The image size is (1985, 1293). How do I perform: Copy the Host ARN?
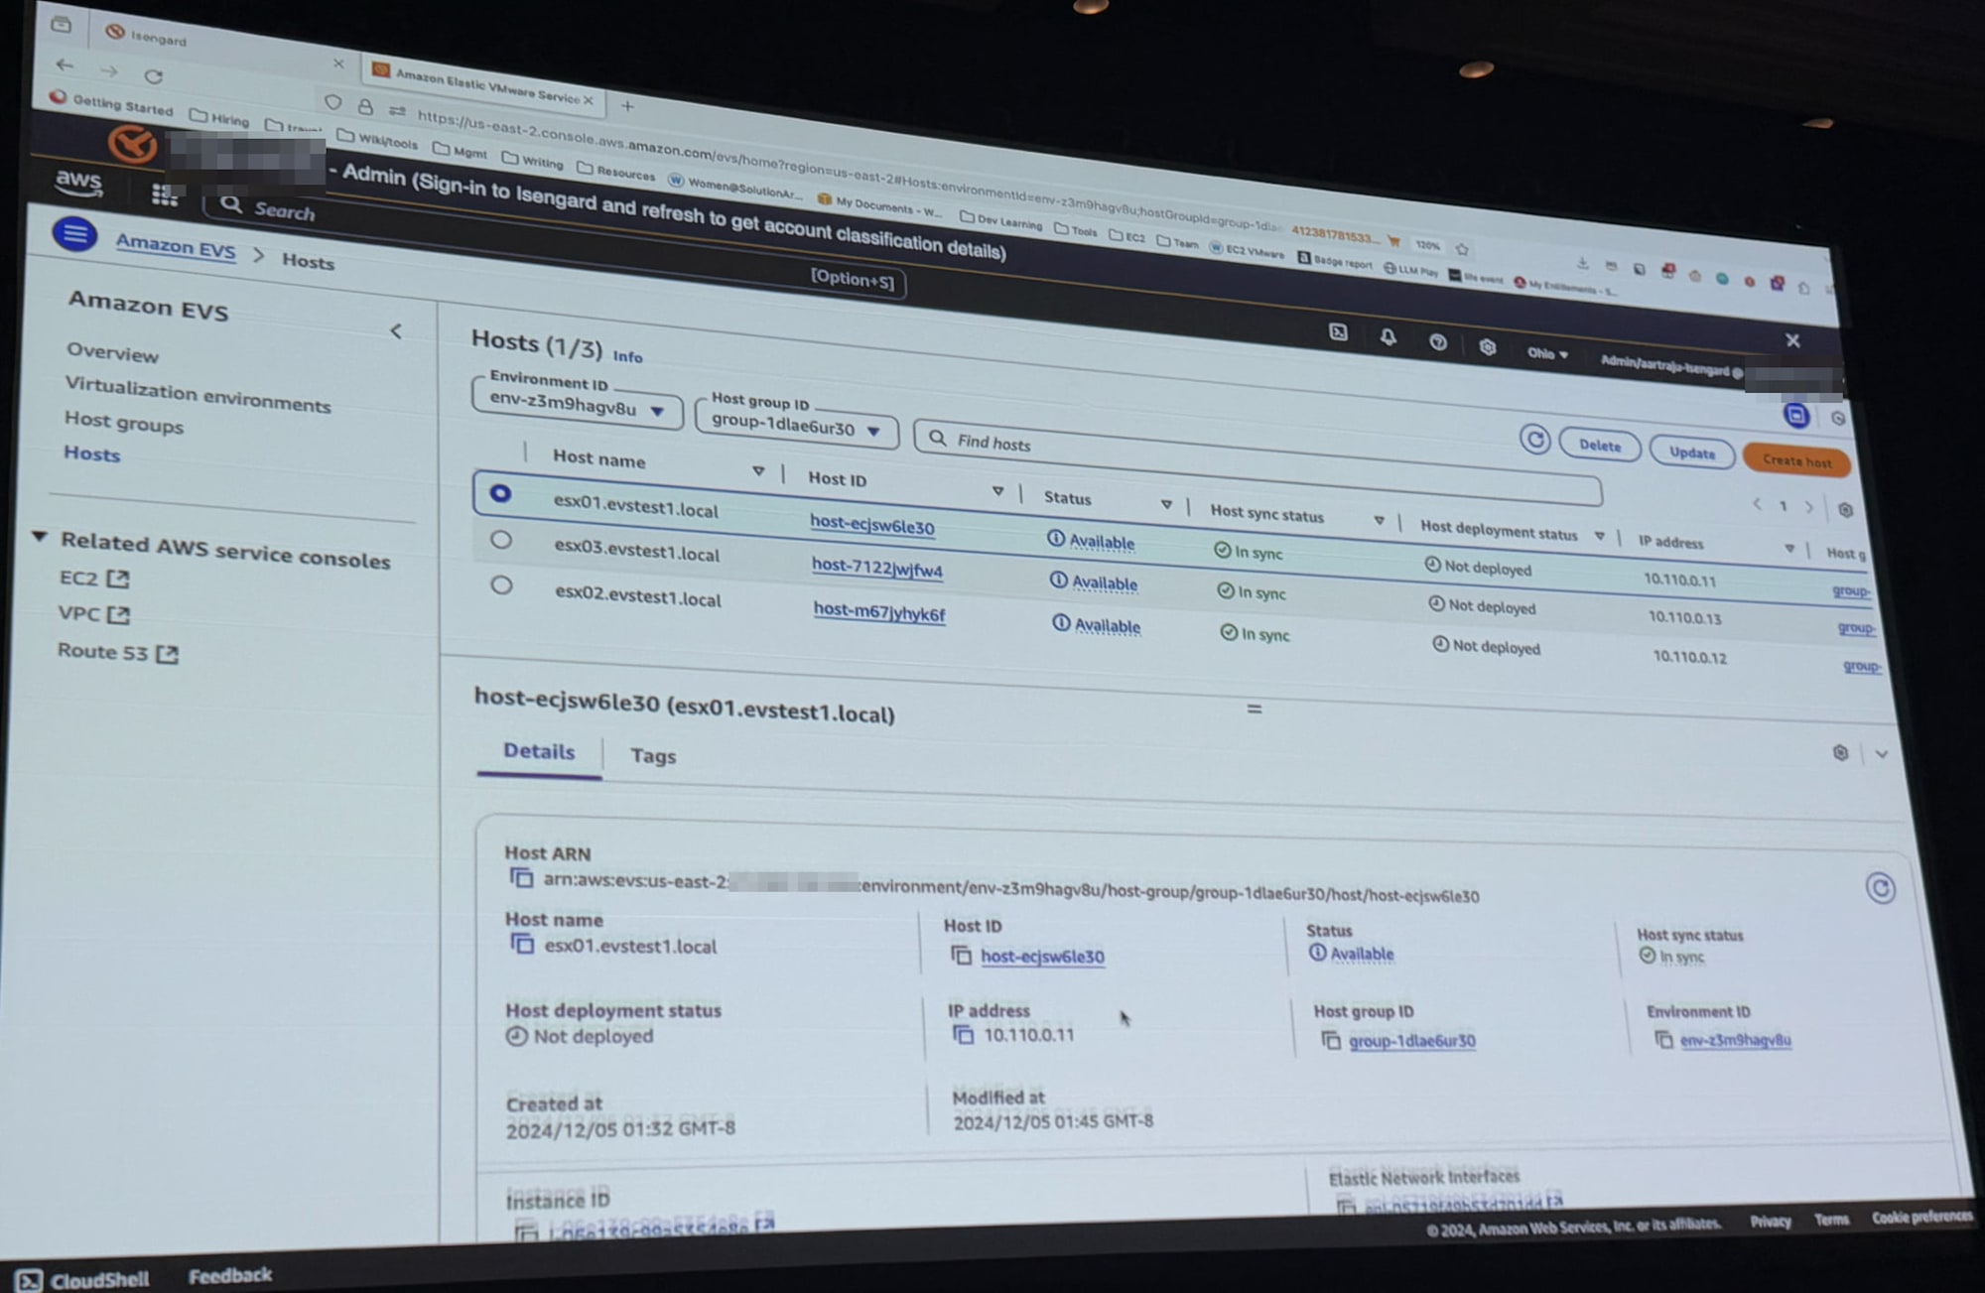[521, 878]
